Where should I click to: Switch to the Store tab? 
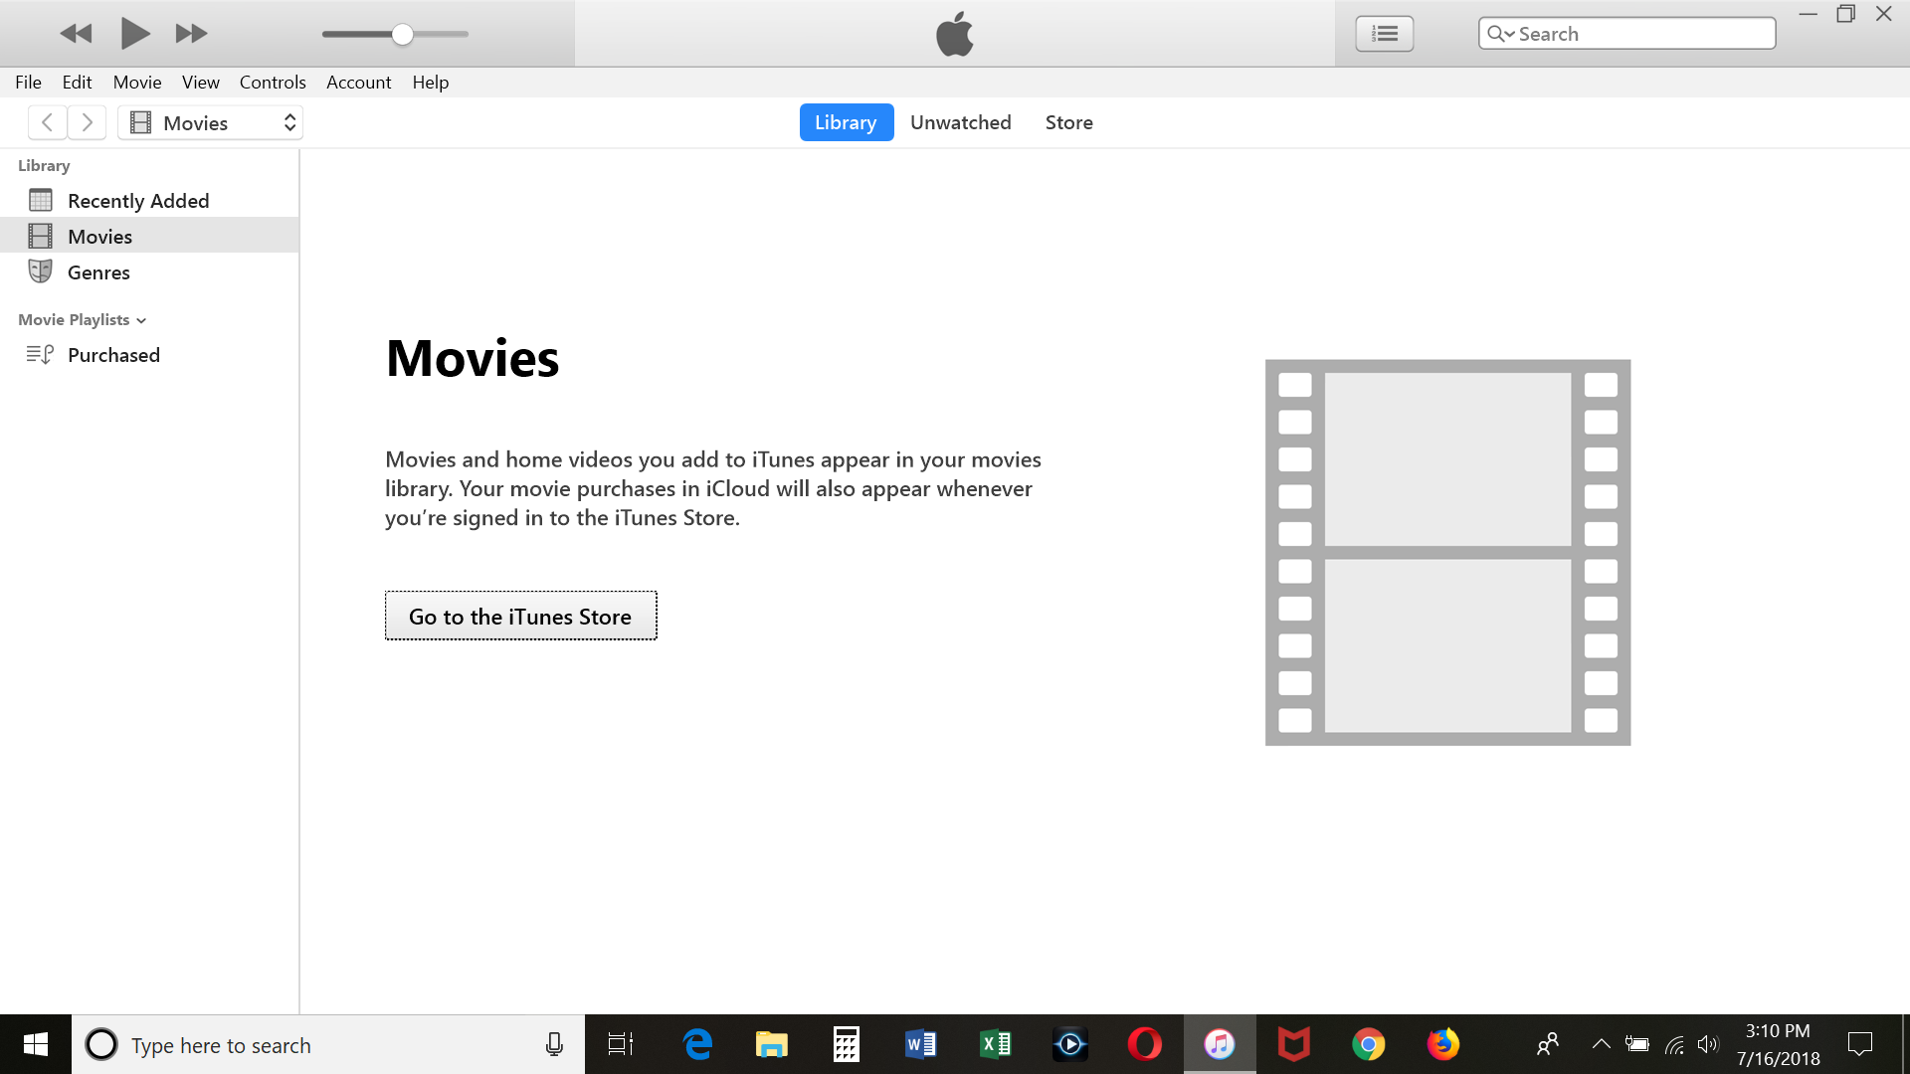(1068, 122)
